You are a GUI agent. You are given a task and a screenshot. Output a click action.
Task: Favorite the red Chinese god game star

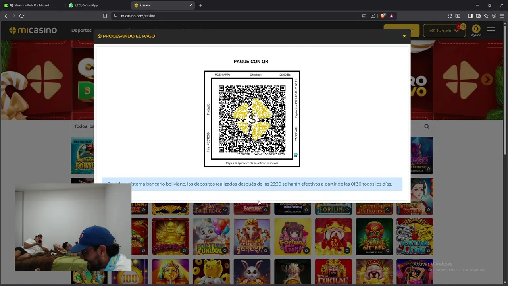tap(347, 250)
